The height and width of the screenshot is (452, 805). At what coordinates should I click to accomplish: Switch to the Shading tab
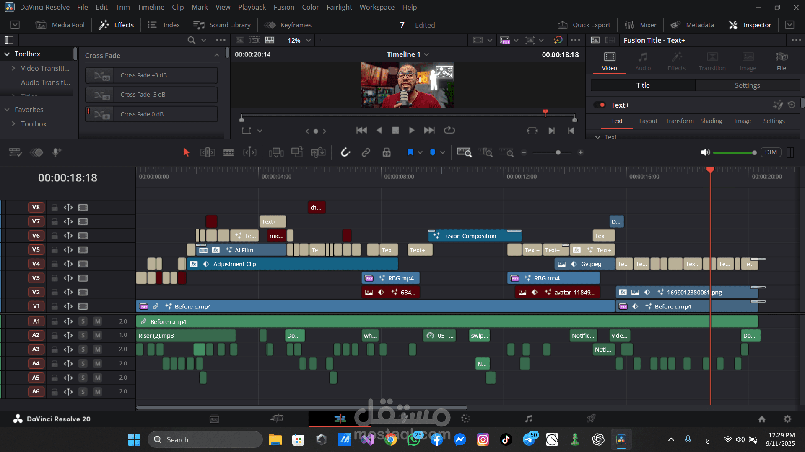(711, 121)
